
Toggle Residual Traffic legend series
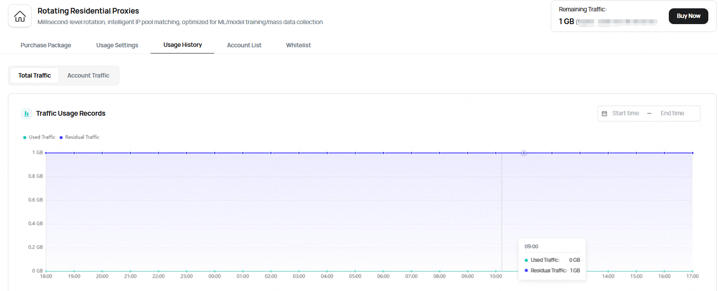click(79, 137)
